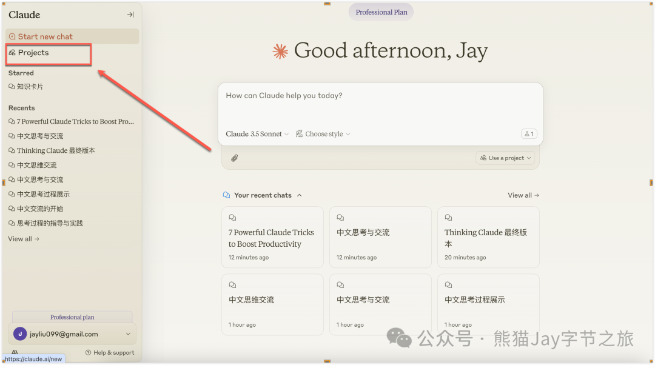This screenshot has width=655, height=365.
Task: Open card 7 Powerful Claude Tricks to Boost Productivity
Action: [272, 237]
